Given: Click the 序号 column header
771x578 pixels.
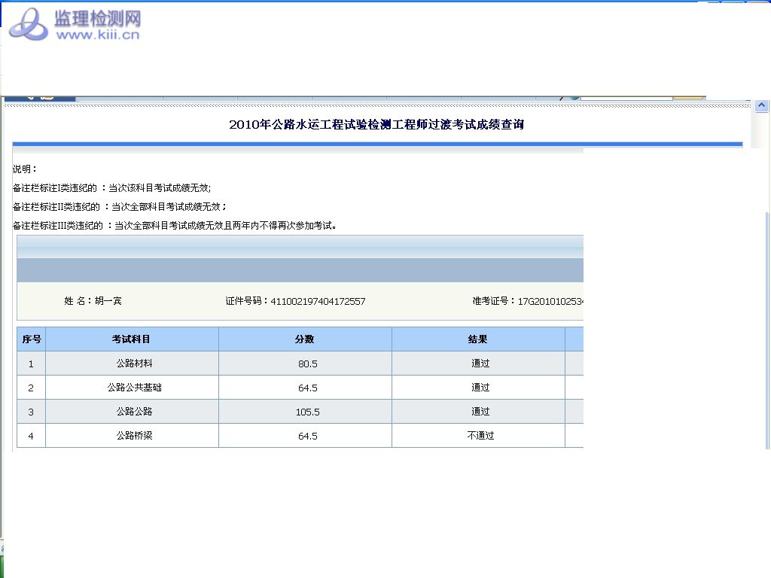Looking at the screenshot, I should (x=31, y=339).
